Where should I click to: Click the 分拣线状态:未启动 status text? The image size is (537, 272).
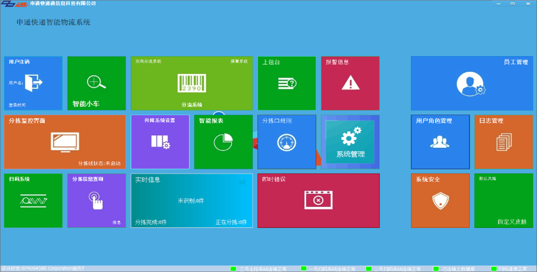click(x=99, y=163)
